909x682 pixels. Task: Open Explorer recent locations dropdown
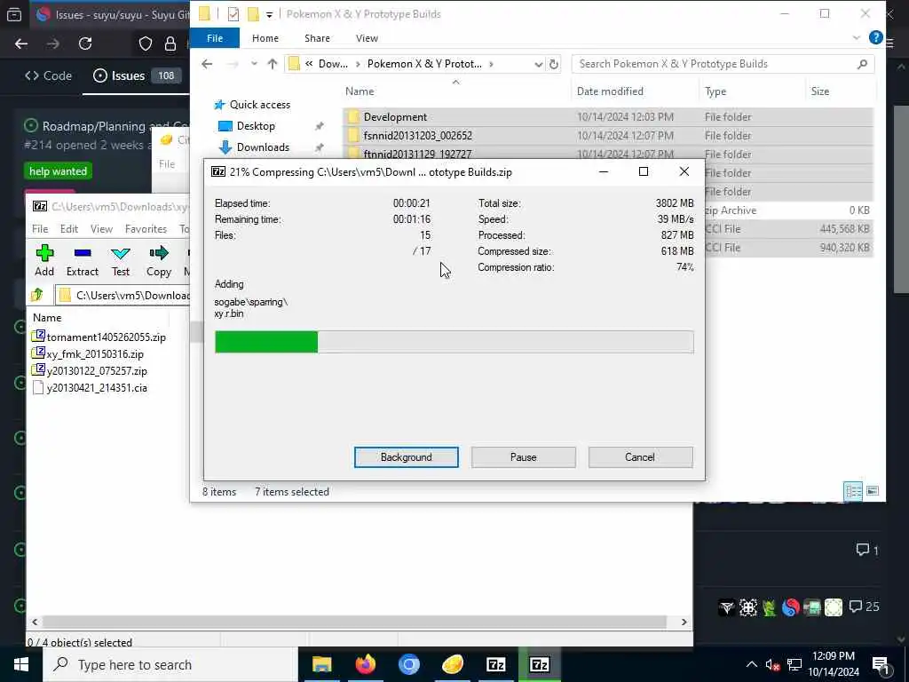click(254, 64)
